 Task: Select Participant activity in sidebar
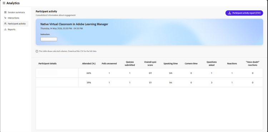[x=16, y=24]
